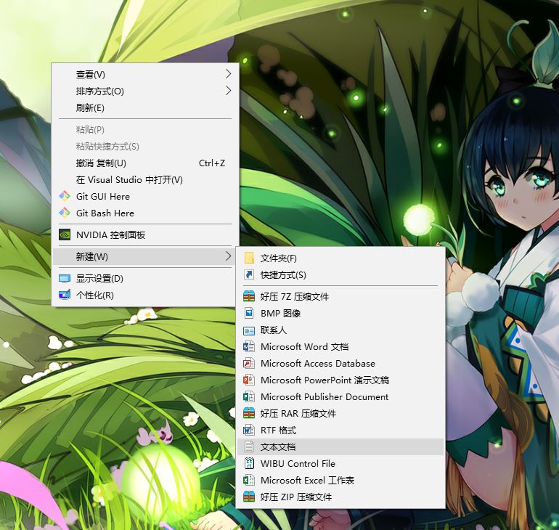Create new Microsoft Excel 工作表
Screen dimensions: 559x530
click(340, 480)
